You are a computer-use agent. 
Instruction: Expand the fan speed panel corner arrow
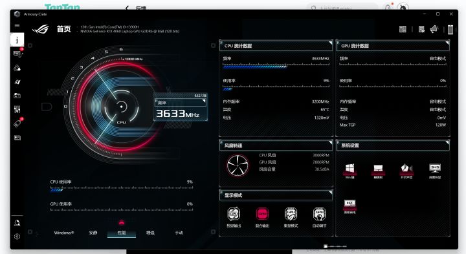tap(330, 143)
